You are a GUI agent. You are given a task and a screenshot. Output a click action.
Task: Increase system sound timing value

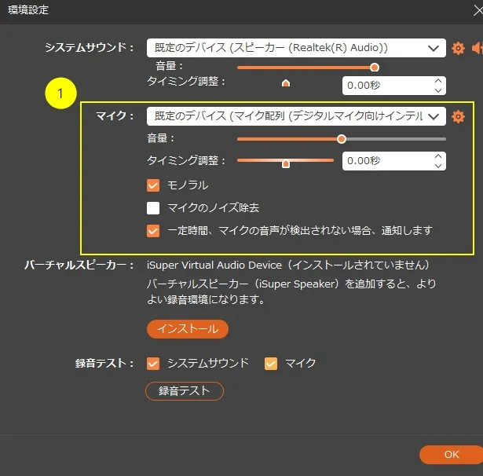coord(438,81)
